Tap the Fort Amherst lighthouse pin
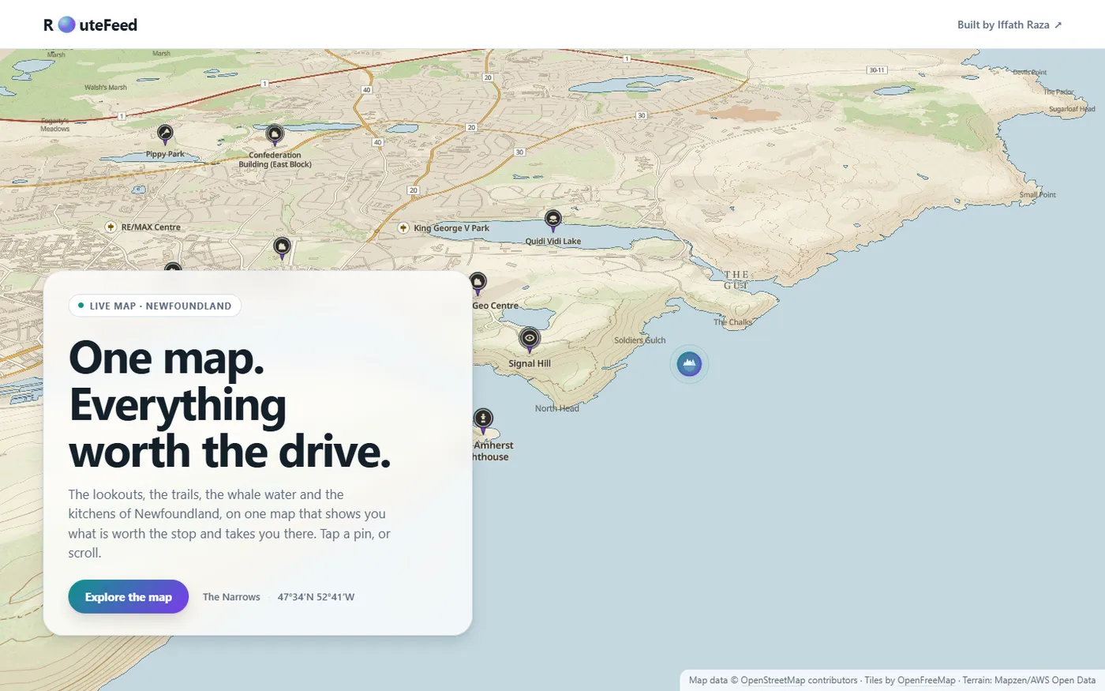The width and height of the screenshot is (1105, 691). (483, 419)
